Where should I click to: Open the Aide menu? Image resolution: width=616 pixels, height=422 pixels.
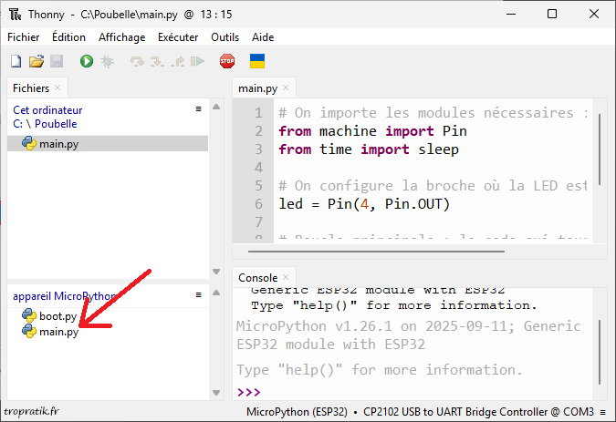pyautogui.click(x=263, y=37)
